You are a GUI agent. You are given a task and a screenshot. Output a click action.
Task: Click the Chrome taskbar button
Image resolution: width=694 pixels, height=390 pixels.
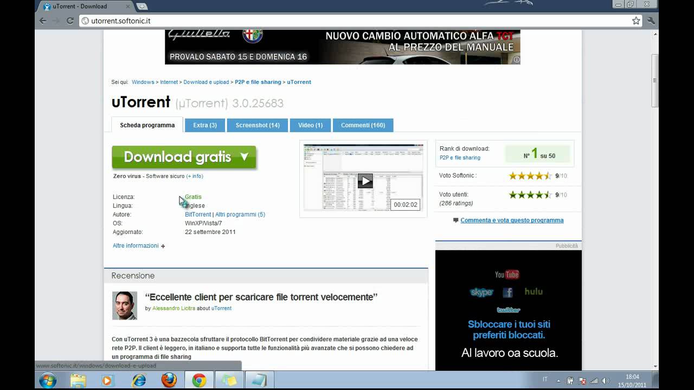point(199,381)
